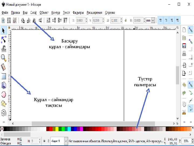Toggle snap nodes and paths button

[x=191, y=85]
